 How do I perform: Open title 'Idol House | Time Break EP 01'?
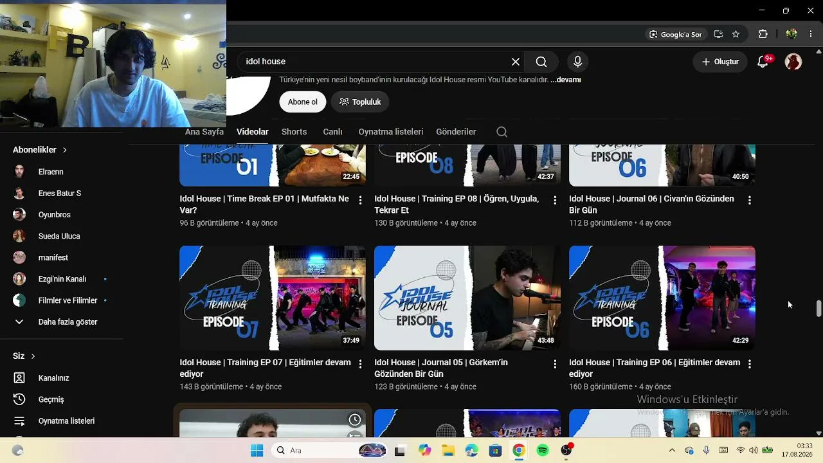tap(264, 204)
